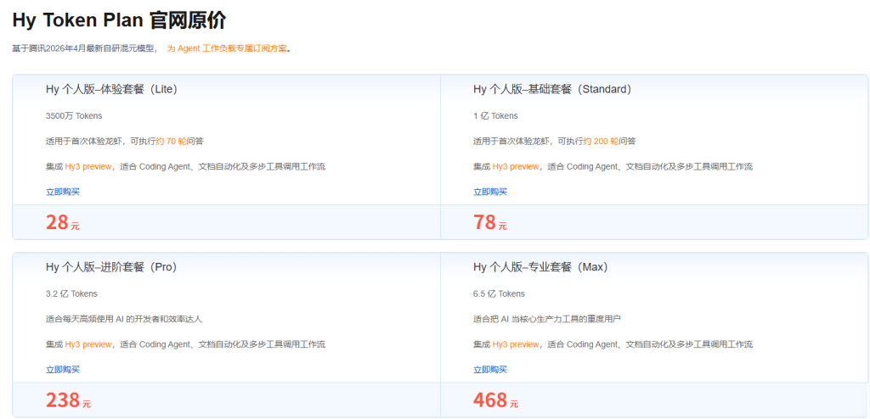Viewport: 870px width, 419px height.
Task: Click the Hy3 preview link in Max card
Action: (x=516, y=344)
